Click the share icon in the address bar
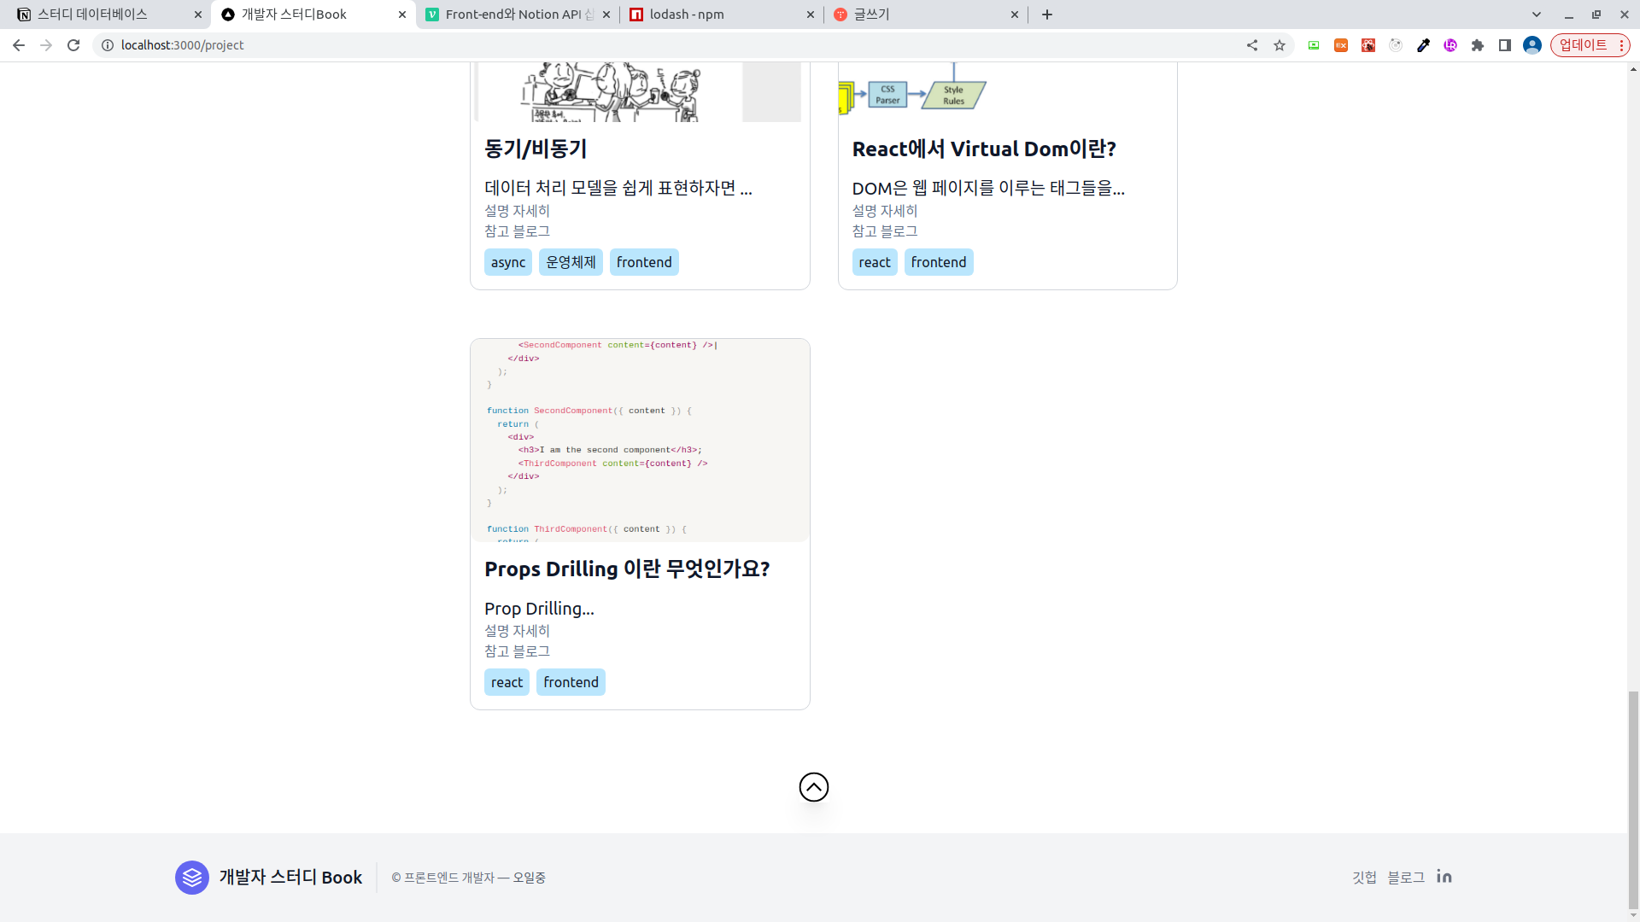Viewport: 1640px width, 922px height. coord(1251,45)
